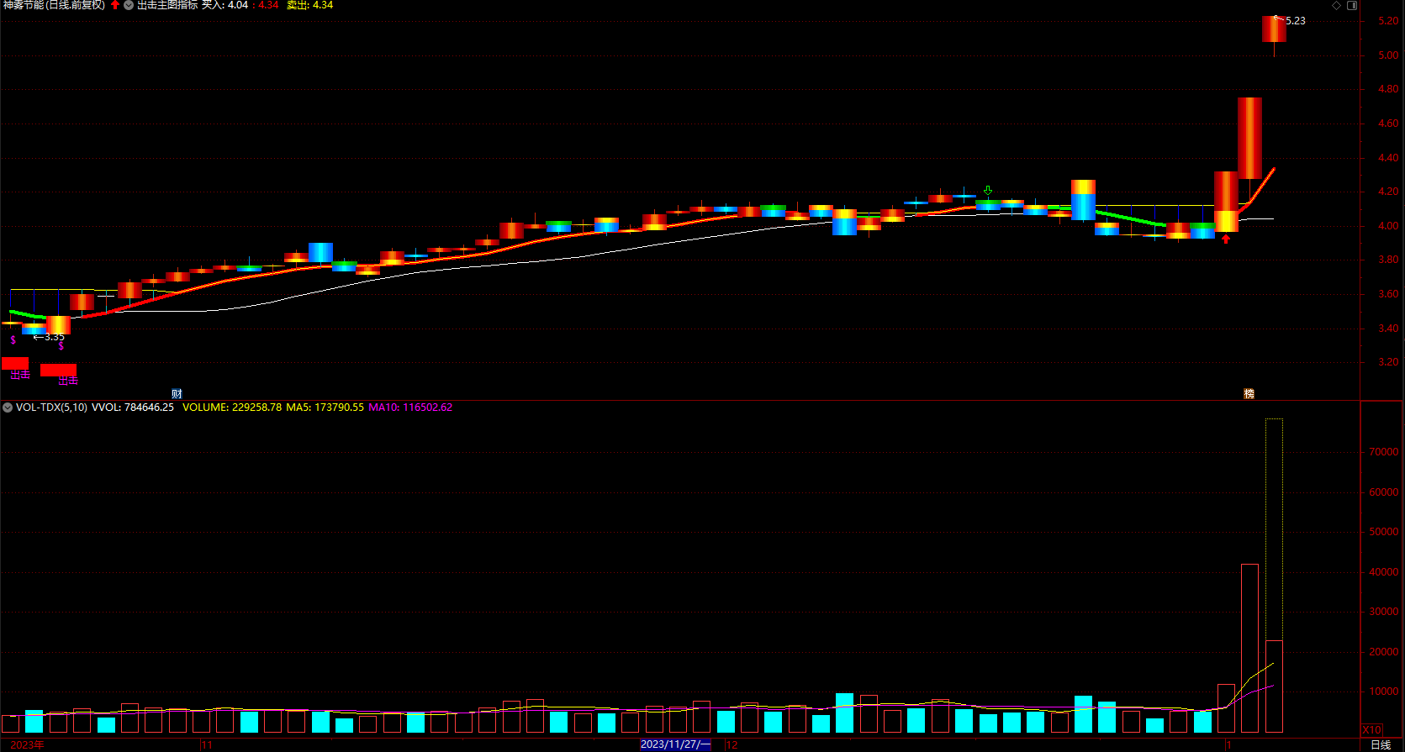
Task: Click the second magenta $ marker near 3.35
Action: [61, 346]
